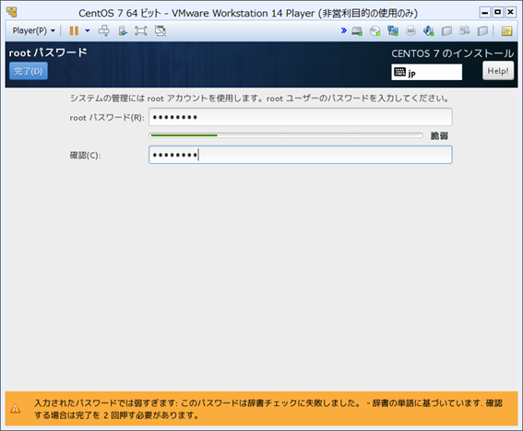Focus the root パスワード(R) input field

tap(301, 117)
